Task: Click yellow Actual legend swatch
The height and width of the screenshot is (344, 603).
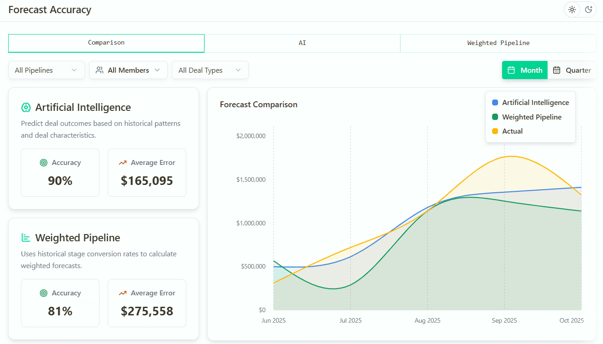Action: point(495,131)
